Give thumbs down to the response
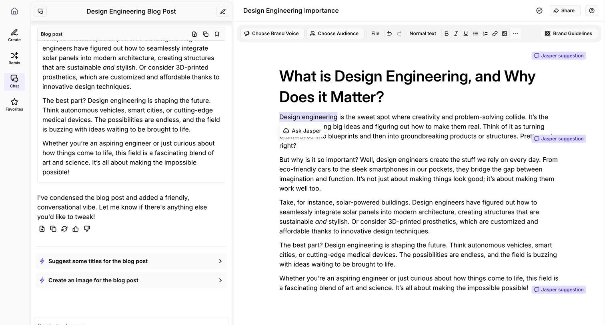Image resolution: width=605 pixels, height=325 pixels. pos(87,229)
